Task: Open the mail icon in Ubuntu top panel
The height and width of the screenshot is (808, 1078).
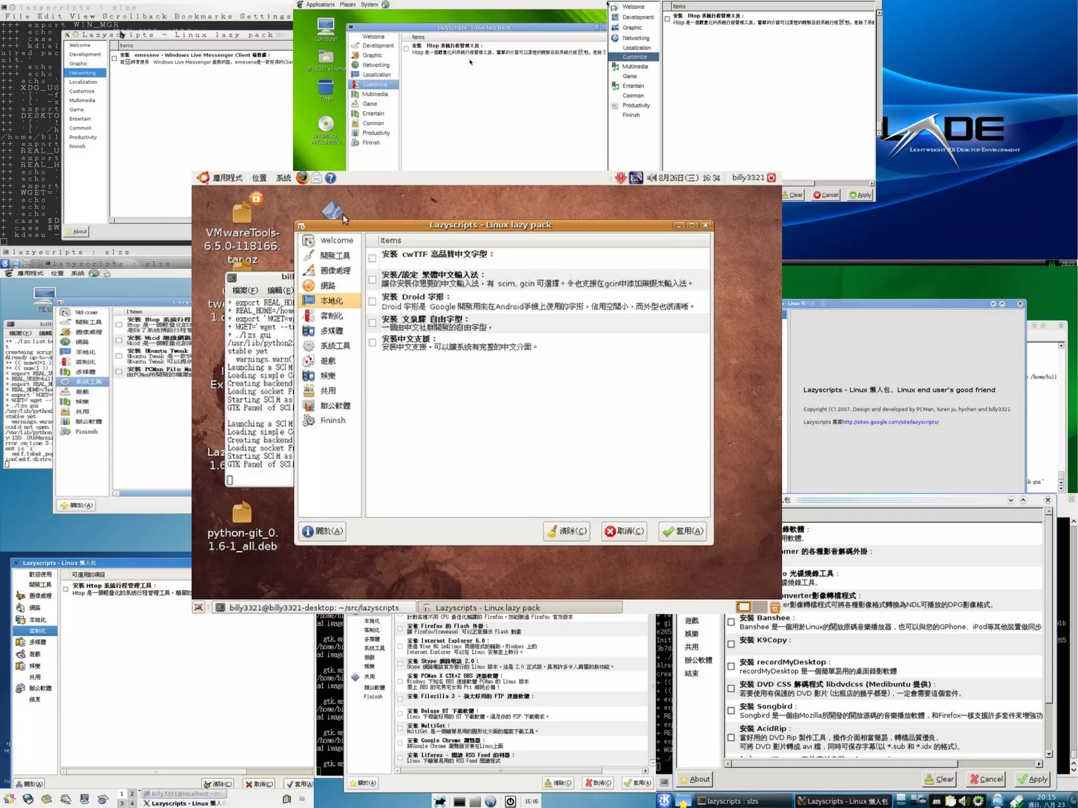Action: (316, 178)
